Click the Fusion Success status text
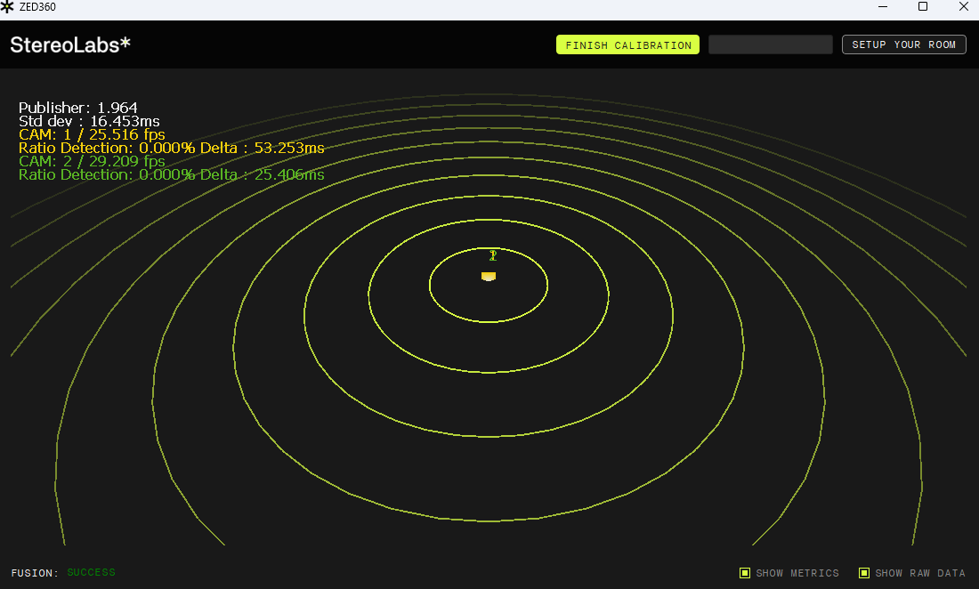This screenshot has width=979, height=589. tap(91, 573)
